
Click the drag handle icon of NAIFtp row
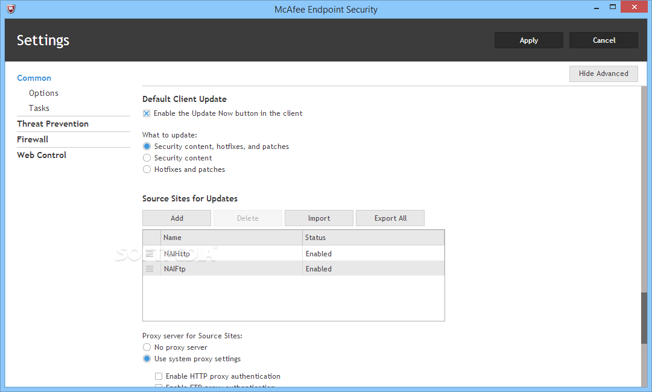point(150,269)
